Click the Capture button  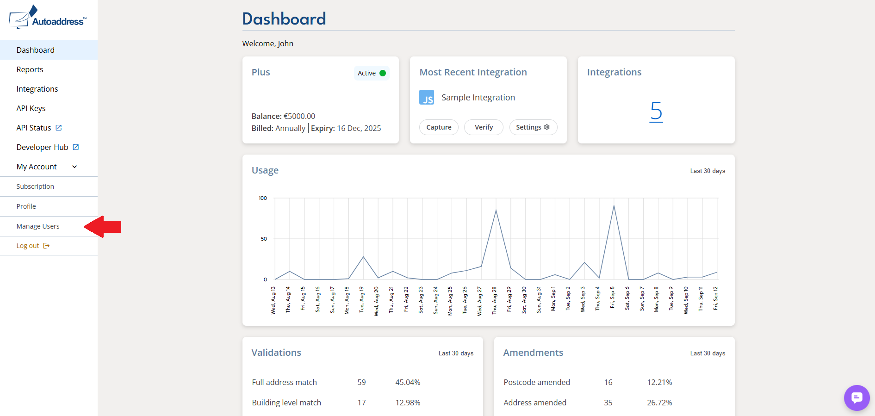[x=439, y=127]
